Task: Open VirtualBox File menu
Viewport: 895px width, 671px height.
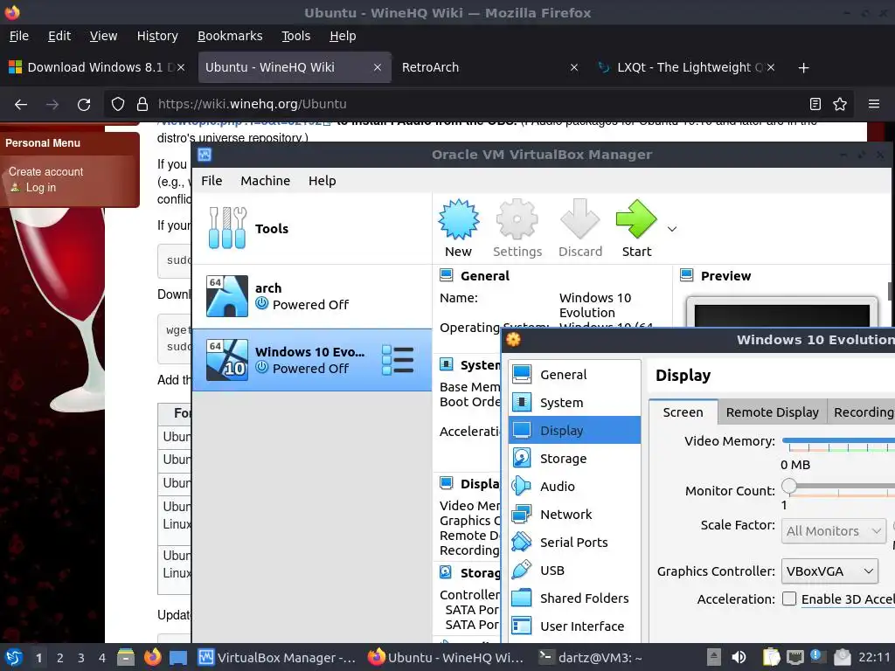Action: 212,180
